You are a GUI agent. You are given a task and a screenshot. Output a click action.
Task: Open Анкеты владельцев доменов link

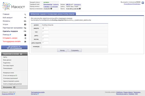tap(12, 84)
